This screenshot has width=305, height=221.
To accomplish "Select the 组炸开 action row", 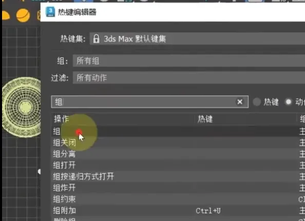I will click(178, 188).
